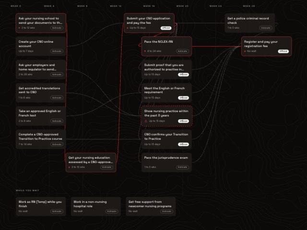307x230 pixels.
Task: Select "Take an approved English or French test" card
Action: pyautogui.click(x=41, y=116)
